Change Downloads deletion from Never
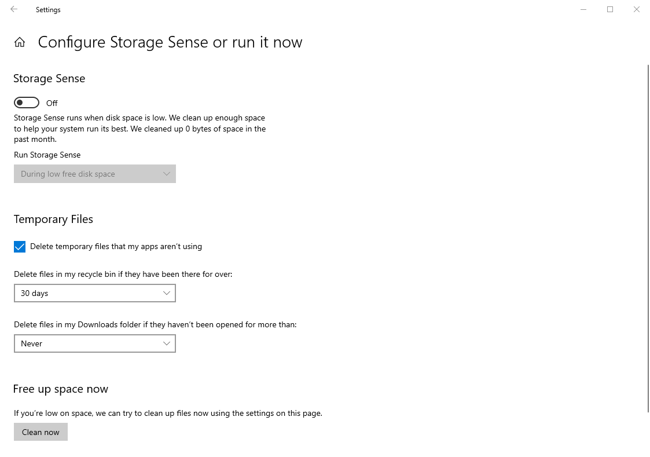The height and width of the screenshot is (457, 650). pos(94,343)
